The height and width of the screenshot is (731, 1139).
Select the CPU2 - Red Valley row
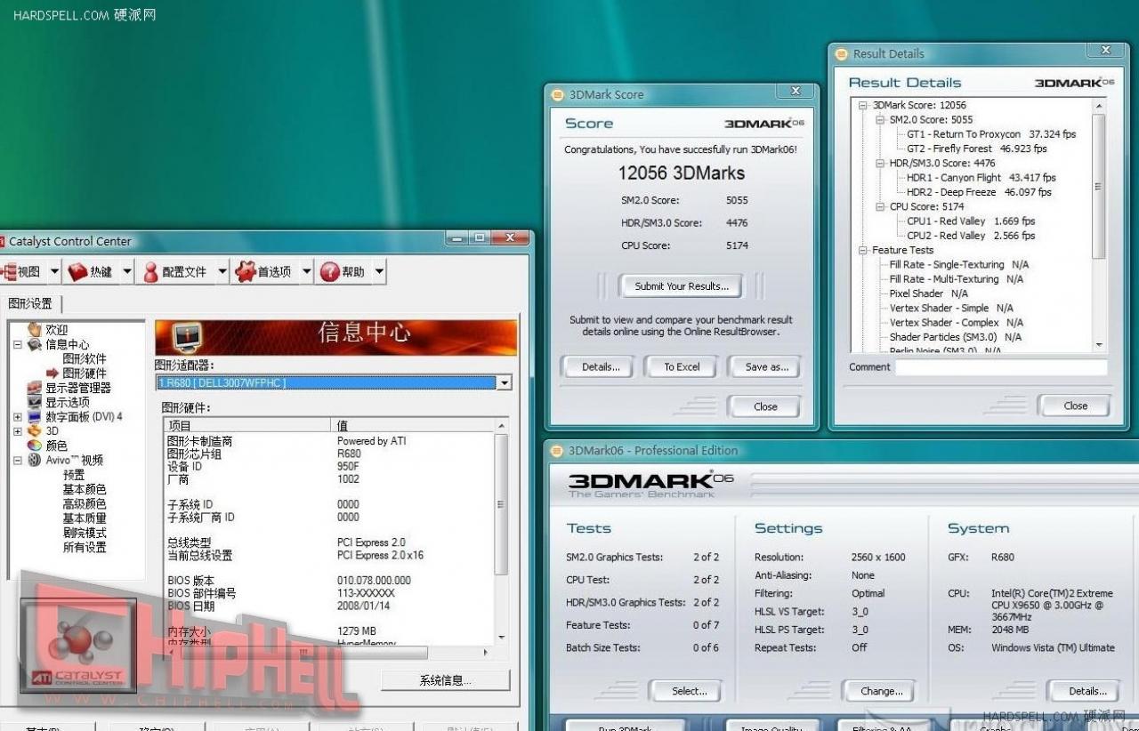[971, 236]
